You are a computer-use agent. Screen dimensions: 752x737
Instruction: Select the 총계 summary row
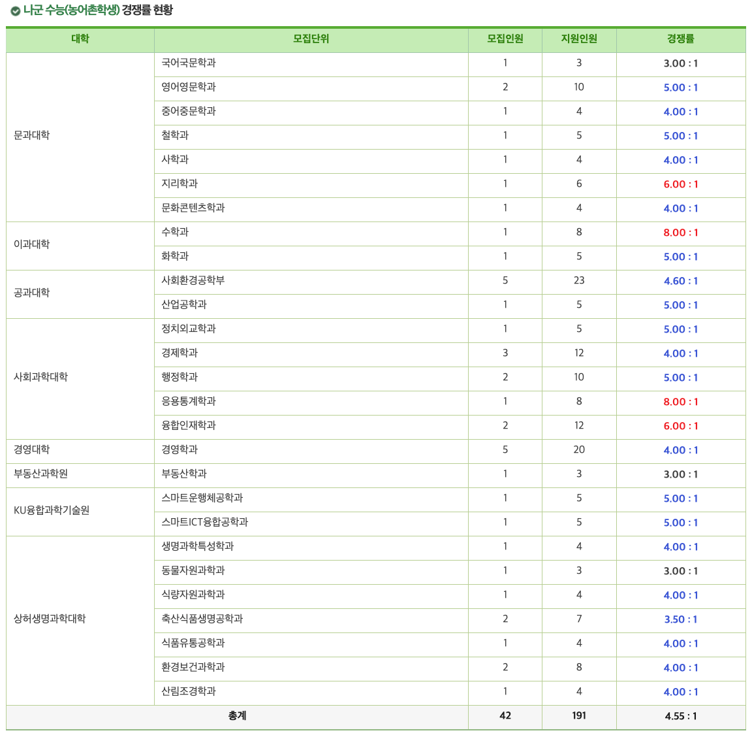[236, 715]
